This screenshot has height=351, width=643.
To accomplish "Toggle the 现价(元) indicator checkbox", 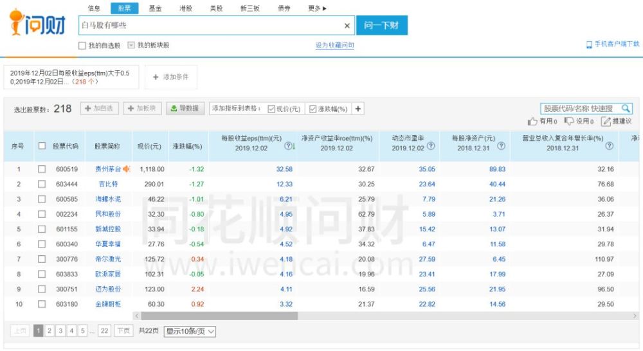I will pyautogui.click(x=271, y=109).
